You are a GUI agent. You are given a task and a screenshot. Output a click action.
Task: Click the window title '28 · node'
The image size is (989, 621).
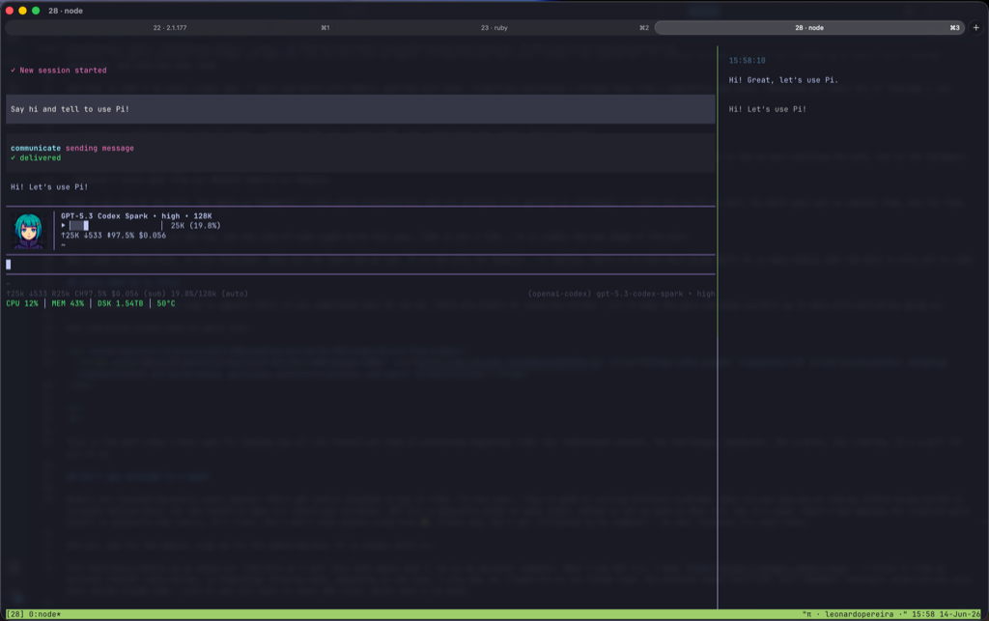(66, 11)
